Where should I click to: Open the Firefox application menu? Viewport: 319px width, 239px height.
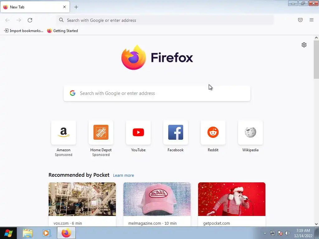(312, 20)
